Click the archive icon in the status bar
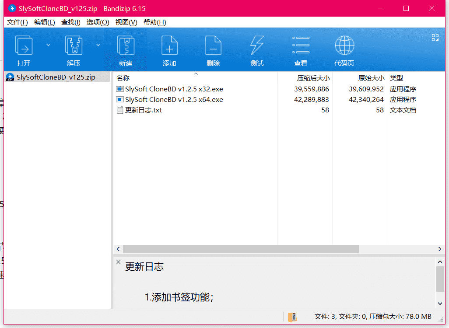Viewport: 449px width, 328px height. pyautogui.click(x=292, y=317)
